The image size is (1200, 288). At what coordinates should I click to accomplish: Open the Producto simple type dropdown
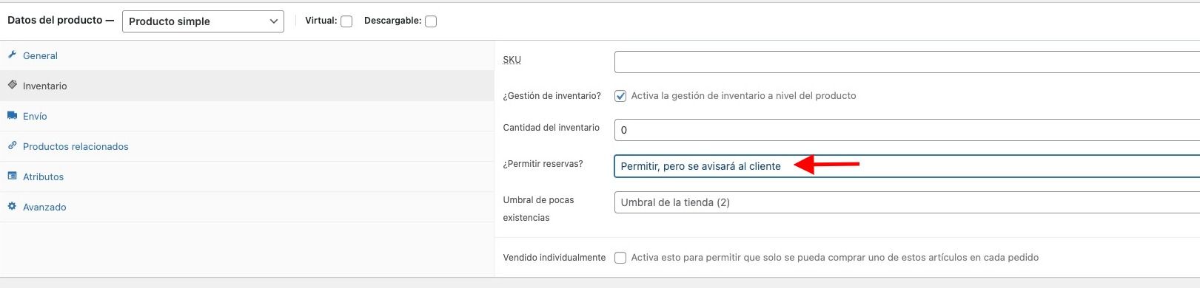(203, 21)
